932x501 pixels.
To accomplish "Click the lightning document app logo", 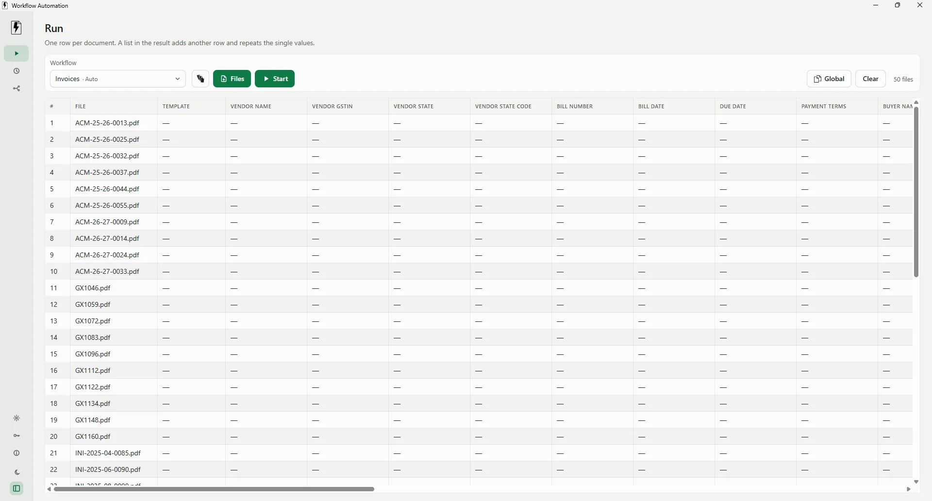I will pos(17,28).
